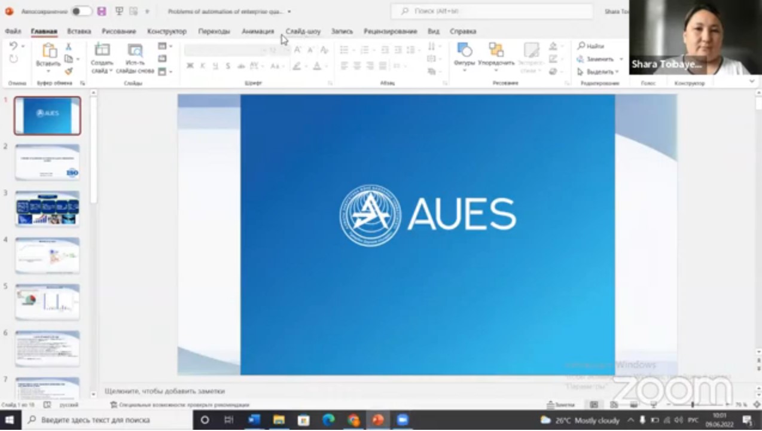Open Word from the taskbar
The width and height of the screenshot is (762, 431).
coord(254,420)
